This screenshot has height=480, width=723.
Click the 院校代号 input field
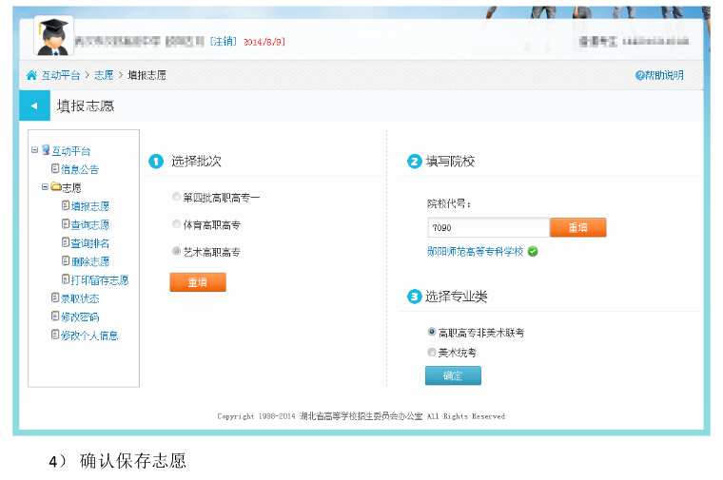(x=488, y=228)
